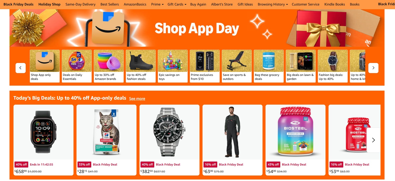View the Apple Watch Ultra deal card
This screenshot has height=181, width=395.
43,140
